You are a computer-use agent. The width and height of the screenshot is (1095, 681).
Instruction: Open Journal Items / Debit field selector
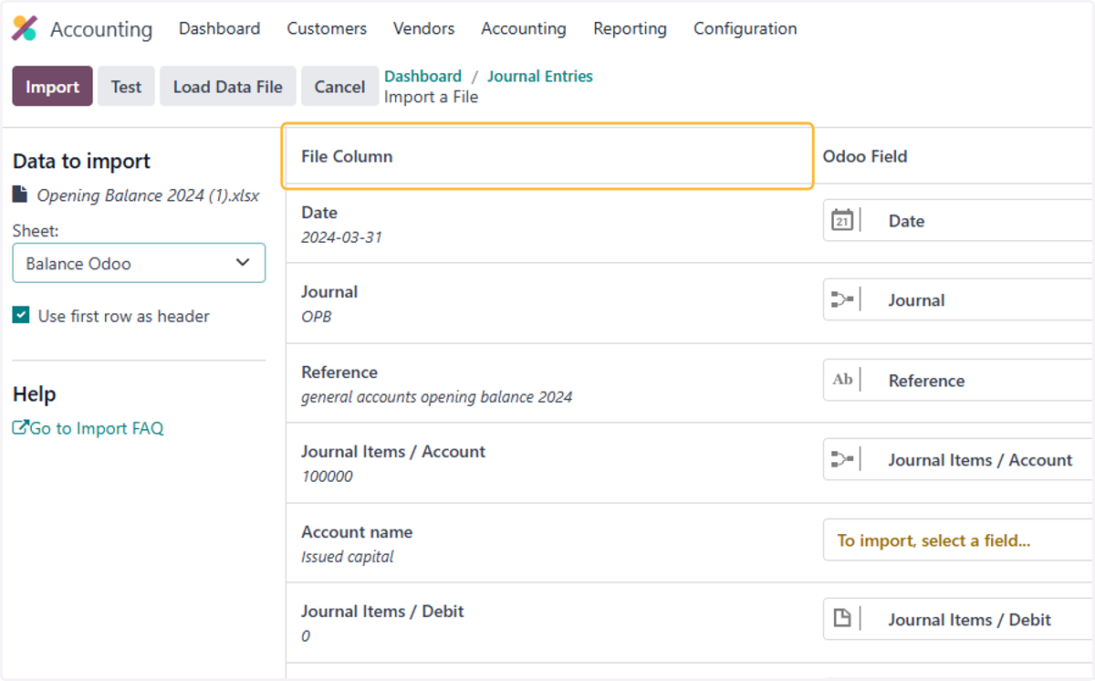[x=958, y=619]
